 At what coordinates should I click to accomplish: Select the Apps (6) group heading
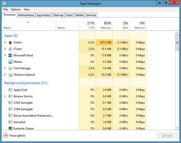click(11, 36)
